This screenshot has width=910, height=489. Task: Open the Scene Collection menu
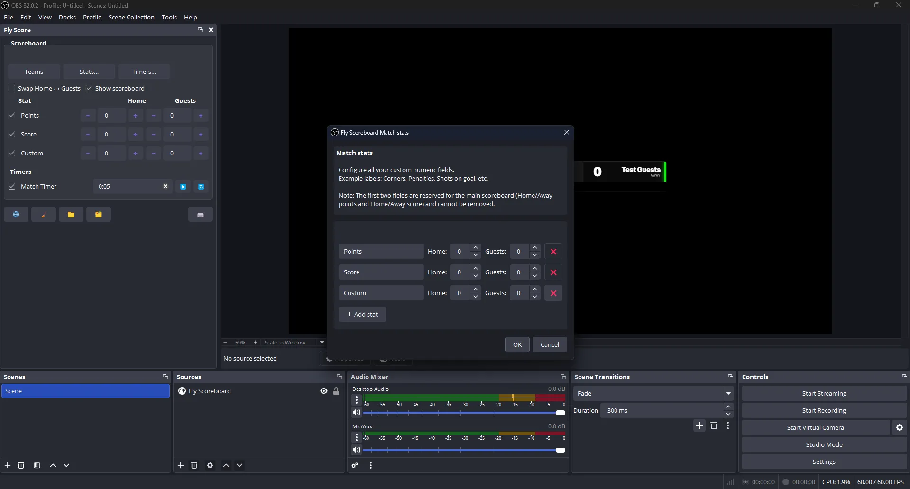pos(131,17)
